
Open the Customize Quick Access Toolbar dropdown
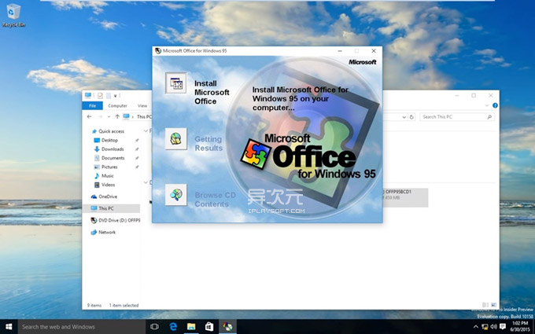pyautogui.click(x=116, y=96)
